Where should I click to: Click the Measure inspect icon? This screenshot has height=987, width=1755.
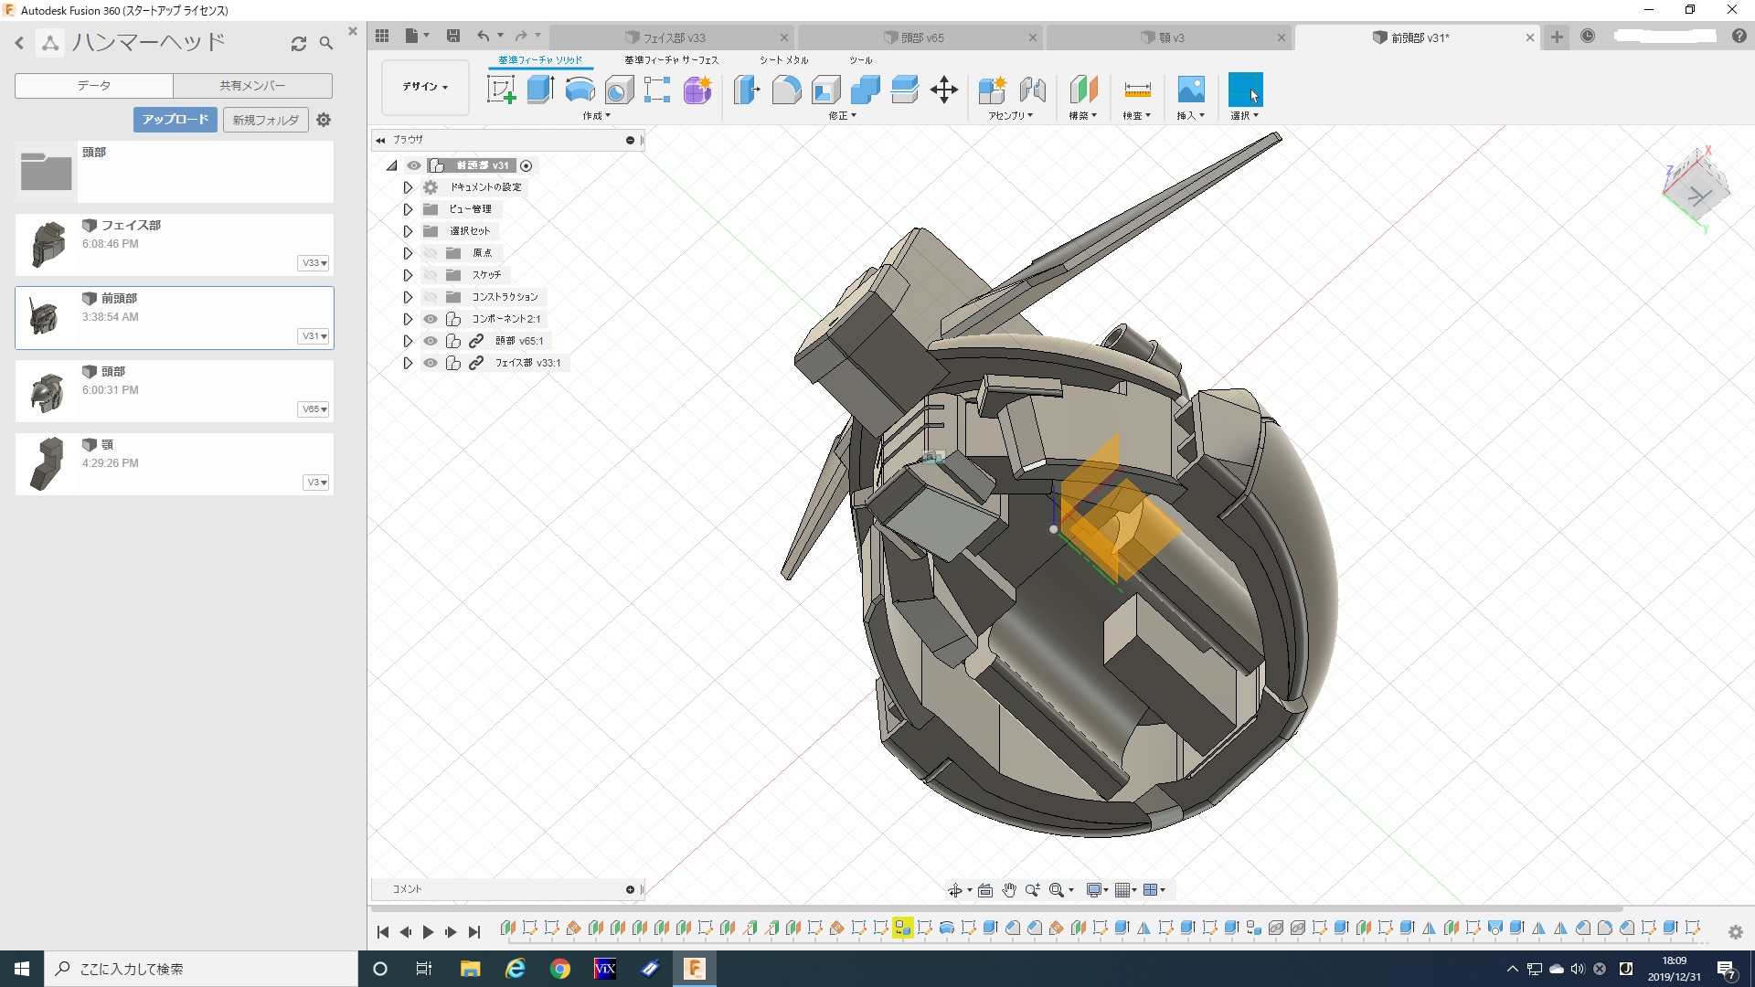pyautogui.click(x=1137, y=90)
